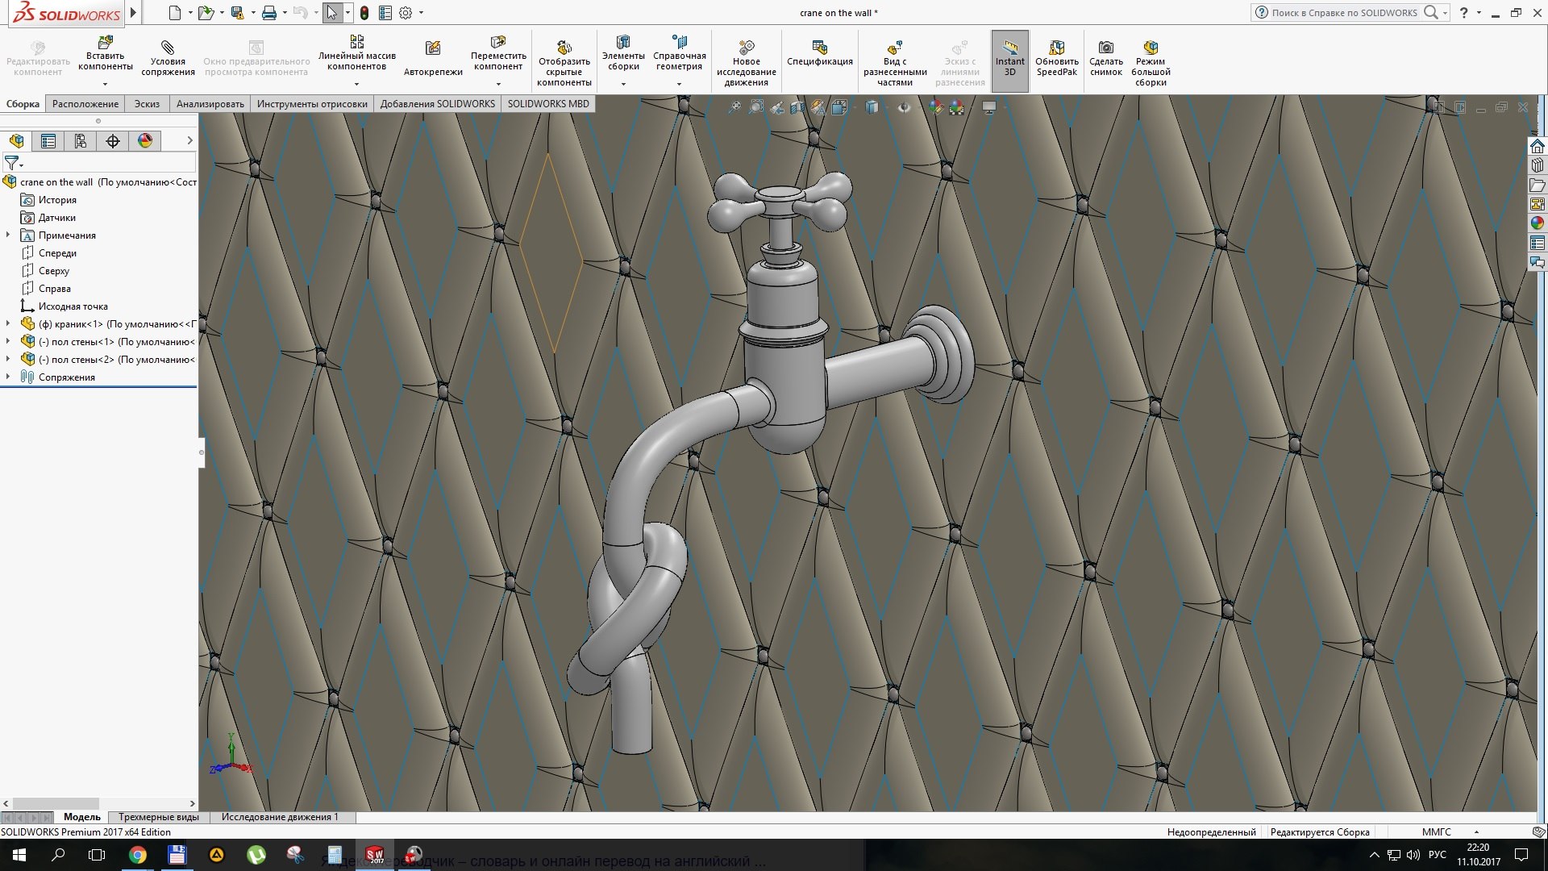This screenshot has width=1548, height=871.
Task: Select История item in tree
Action: 57,200
